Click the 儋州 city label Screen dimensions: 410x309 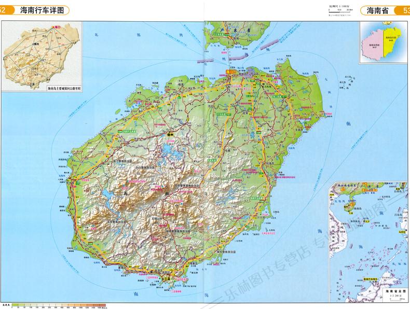[x=170, y=135]
